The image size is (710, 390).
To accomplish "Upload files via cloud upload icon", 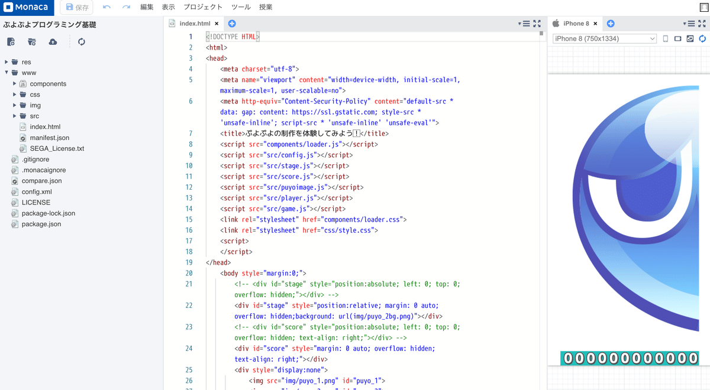I will [53, 42].
